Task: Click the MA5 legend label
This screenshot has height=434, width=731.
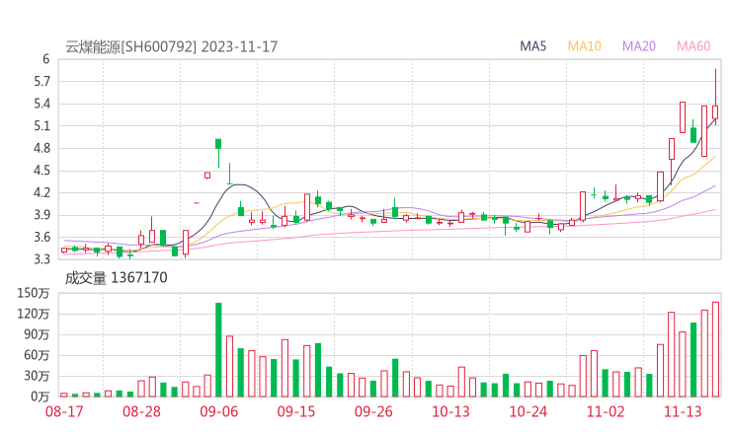Action: pyautogui.click(x=532, y=46)
